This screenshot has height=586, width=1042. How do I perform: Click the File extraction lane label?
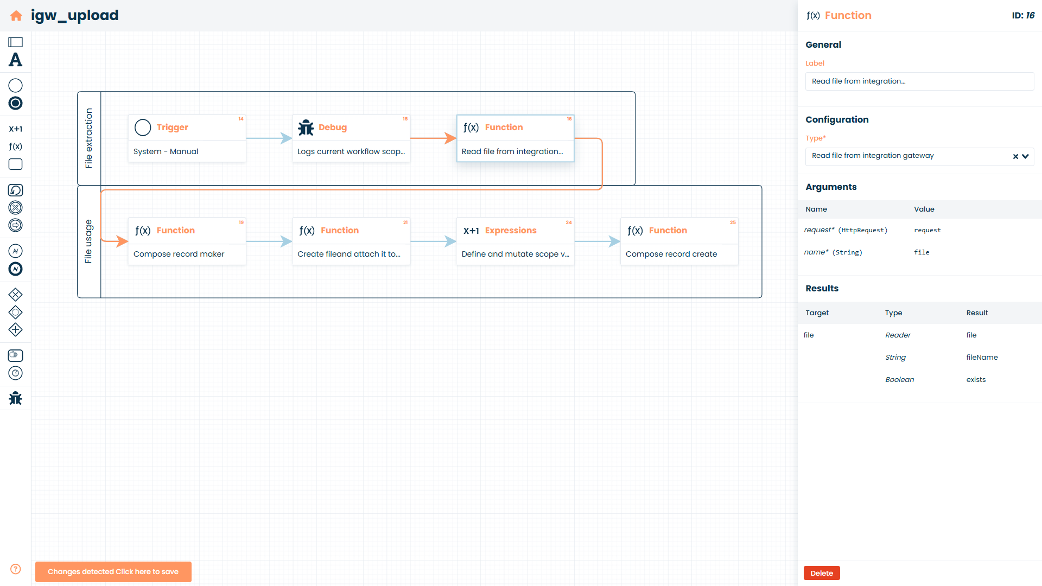tap(89, 138)
